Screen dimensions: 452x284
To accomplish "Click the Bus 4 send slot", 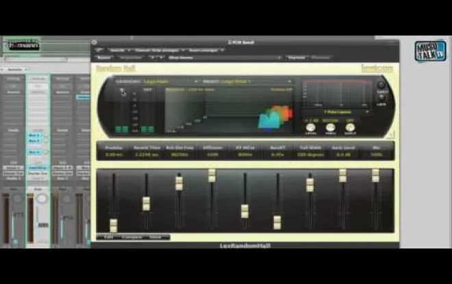I will click(36, 152).
